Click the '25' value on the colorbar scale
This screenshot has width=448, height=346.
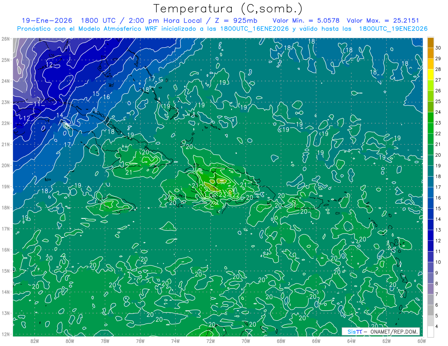pos(438,102)
